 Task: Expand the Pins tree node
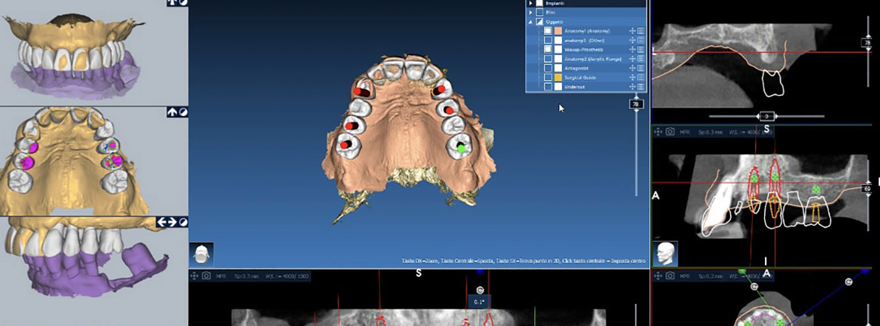(x=530, y=12)
